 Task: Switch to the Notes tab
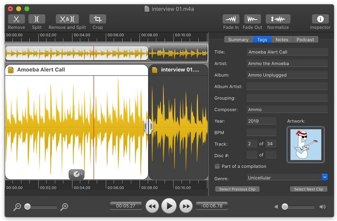point(282,40)
